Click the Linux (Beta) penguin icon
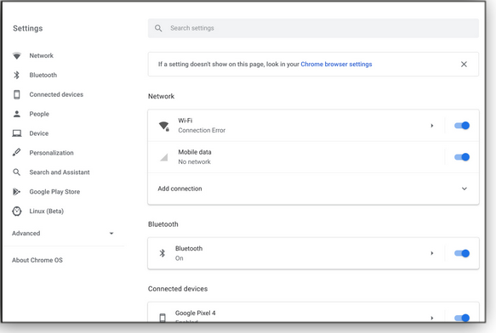This screenshot has height=333, width=496. coord(17,211)
